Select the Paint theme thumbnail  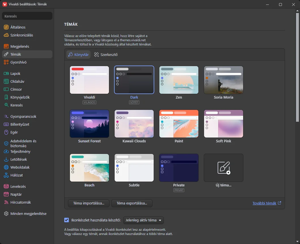pos(179,124)
